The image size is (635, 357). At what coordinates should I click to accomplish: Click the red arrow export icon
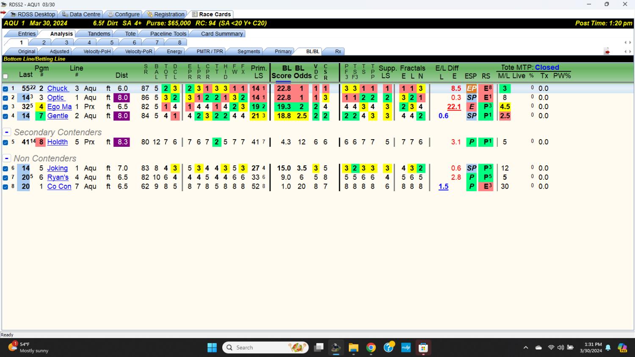(607, 52)
